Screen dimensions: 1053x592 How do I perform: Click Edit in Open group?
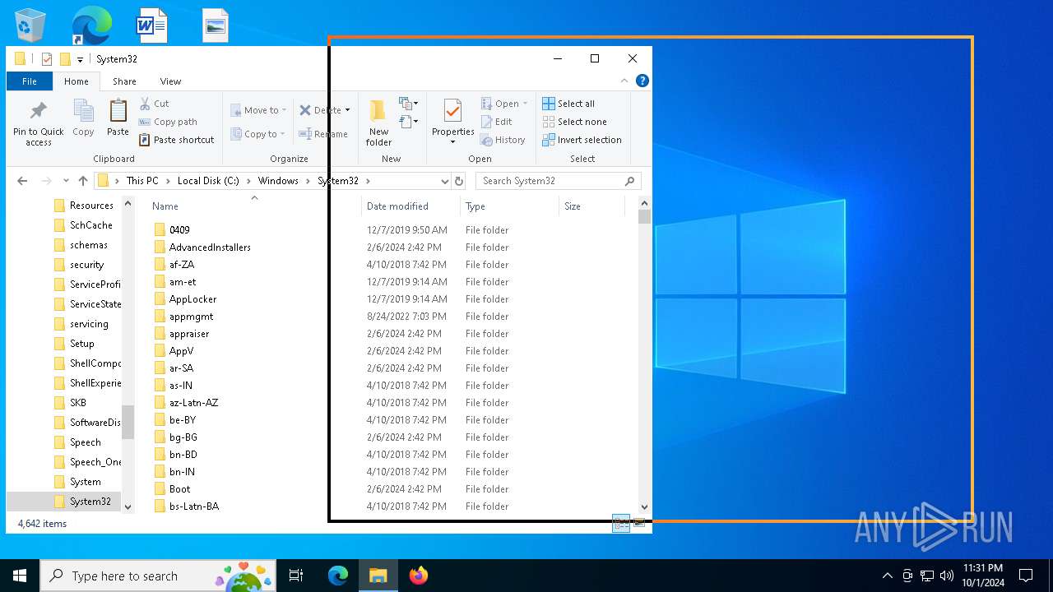click(496, 122)
